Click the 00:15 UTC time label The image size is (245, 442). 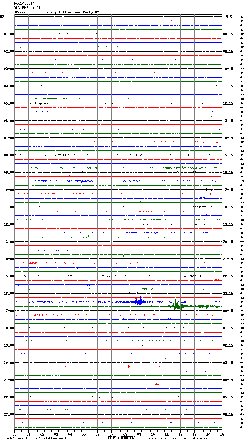(228, 311)
